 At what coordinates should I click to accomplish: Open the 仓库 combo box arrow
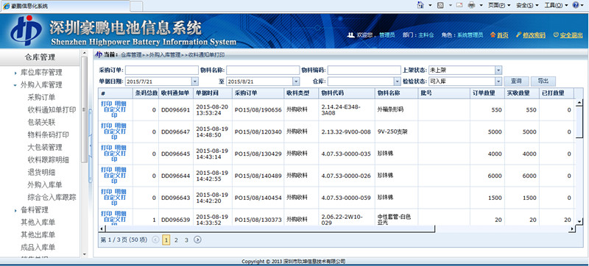[398, 82]
